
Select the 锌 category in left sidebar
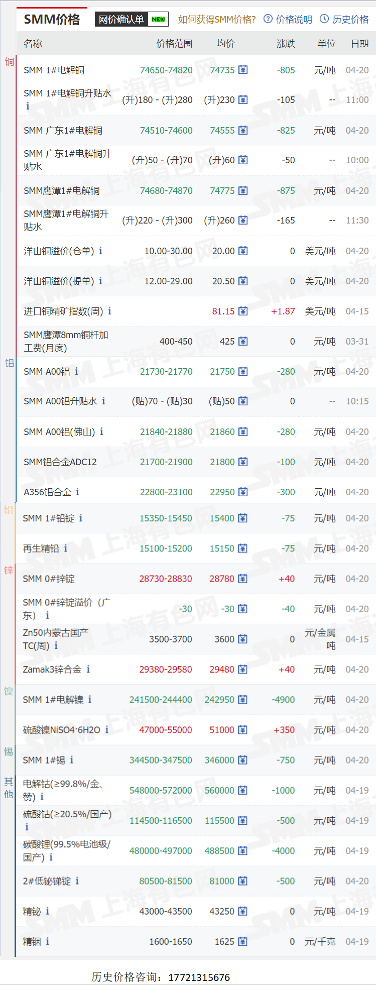pyautogui.click(x=9, y=570)
